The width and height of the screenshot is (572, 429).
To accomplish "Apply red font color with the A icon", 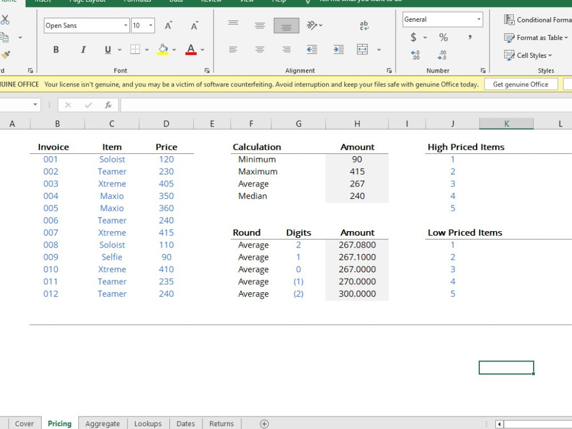I will 191,49.
